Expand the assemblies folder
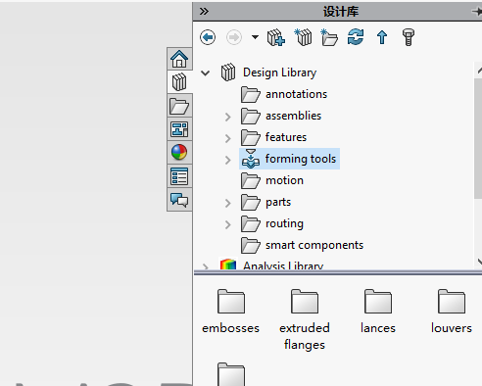 228,117
